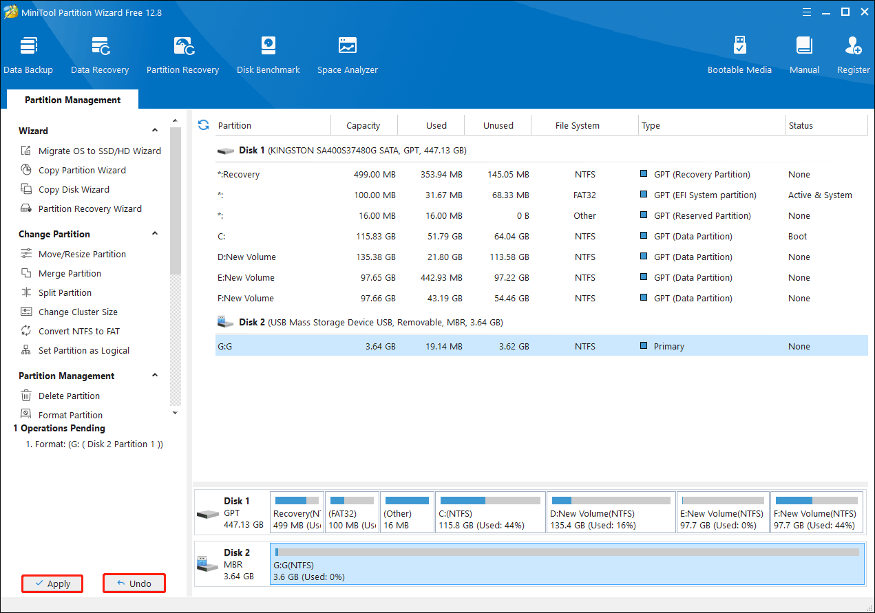Viewport: 875px width, 613px height.
Task: Open the hamburger menu in title bar
Action: (x=806, y=12)
